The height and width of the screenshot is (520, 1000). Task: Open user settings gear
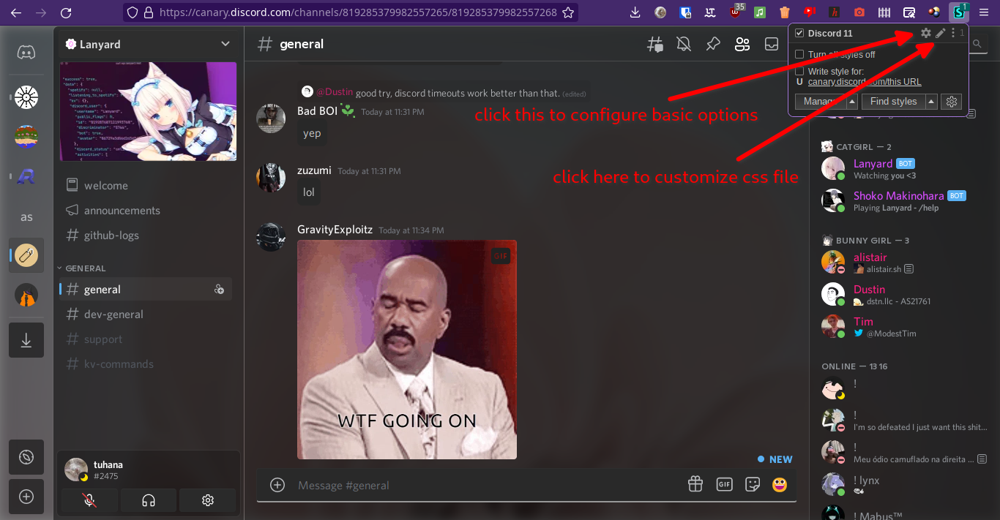[x=208, y=500]
